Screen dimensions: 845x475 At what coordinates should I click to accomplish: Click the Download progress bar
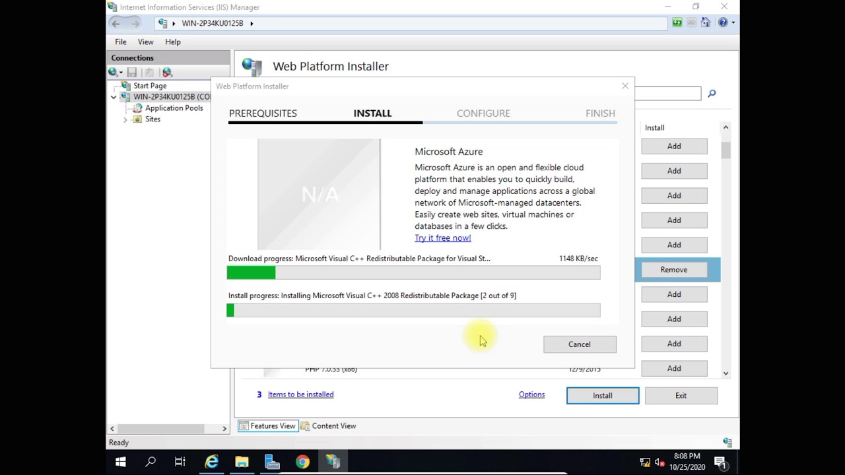414,272
